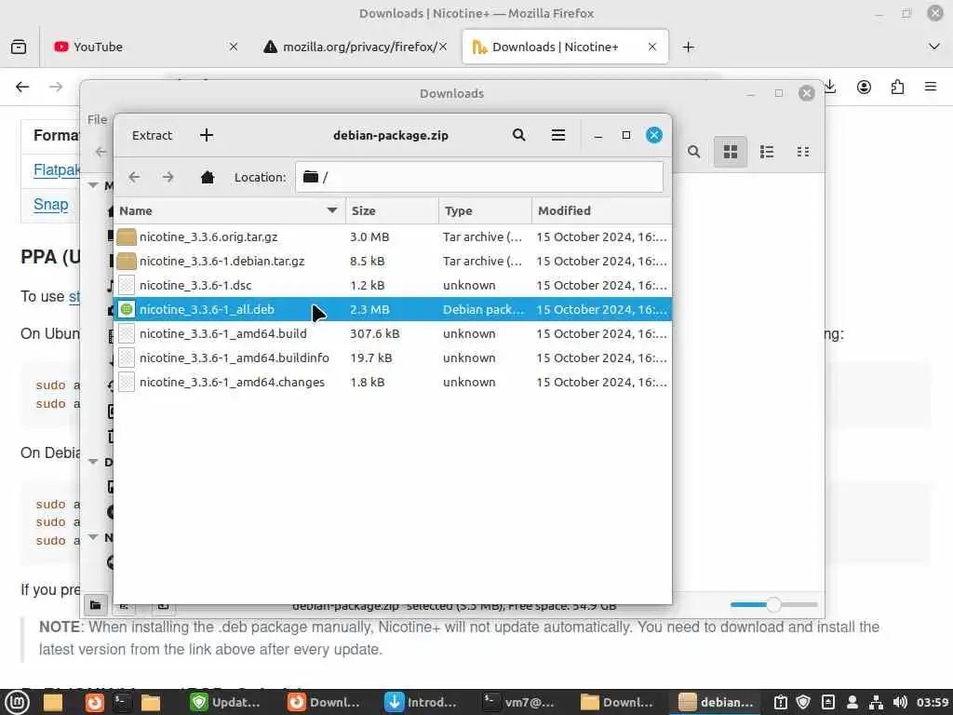Switch to the YouTube tab
This screenshot has height=715, width=953.
[x=144, y=47]
